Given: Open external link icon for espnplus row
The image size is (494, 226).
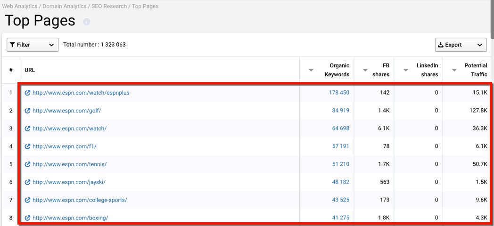Looking at the screenshot, I should point(28,93).
